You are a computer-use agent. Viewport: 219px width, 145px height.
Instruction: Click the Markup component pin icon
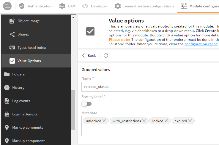tap(7, 141)
